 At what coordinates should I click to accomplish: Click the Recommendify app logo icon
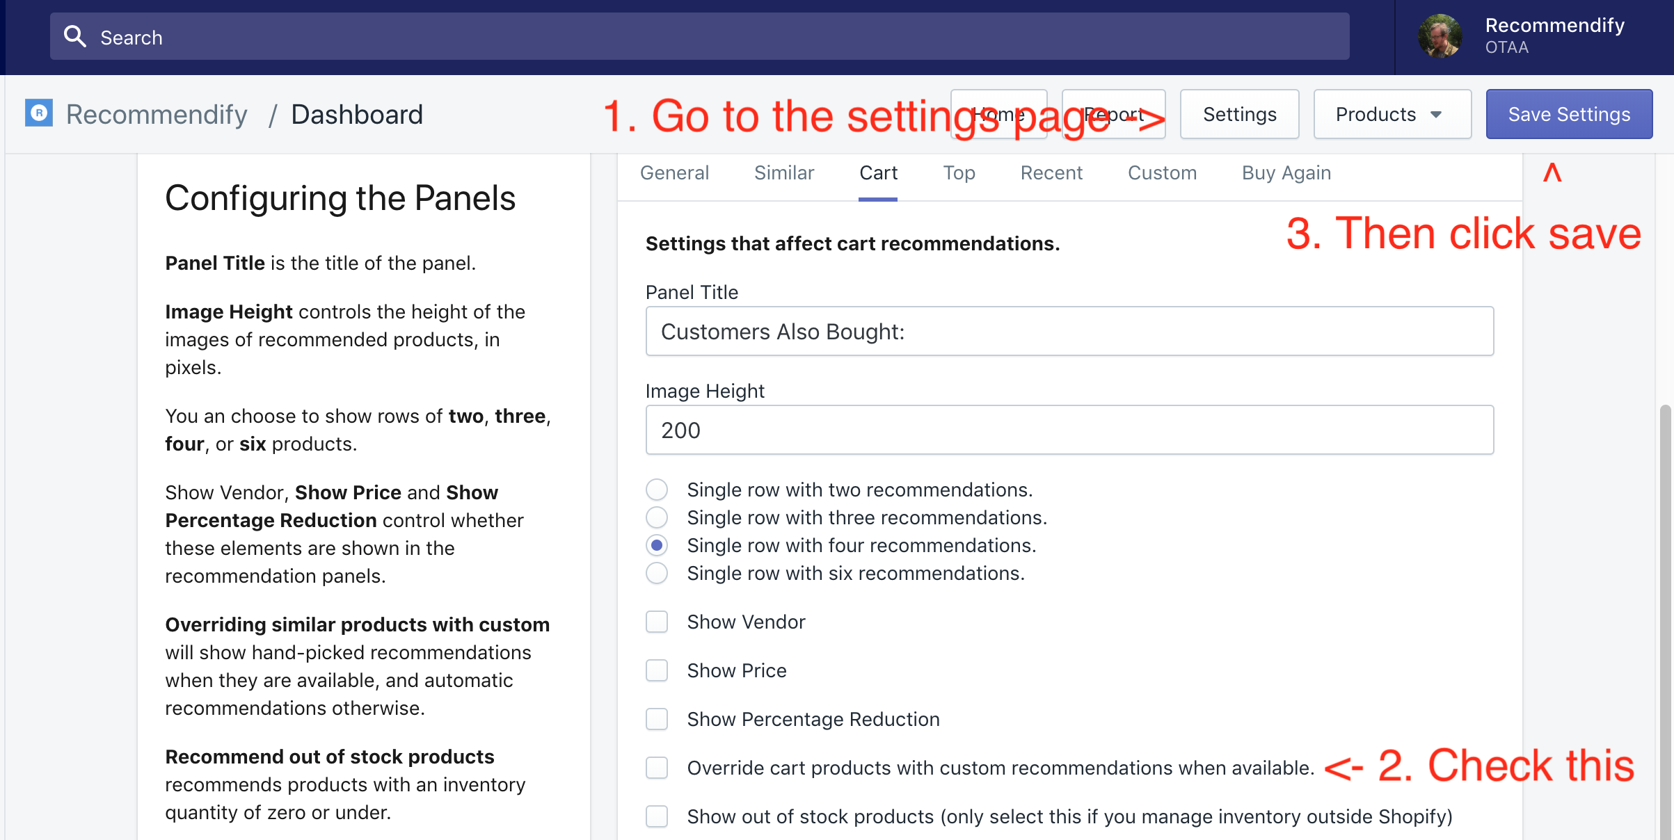[x=39, y=113]
